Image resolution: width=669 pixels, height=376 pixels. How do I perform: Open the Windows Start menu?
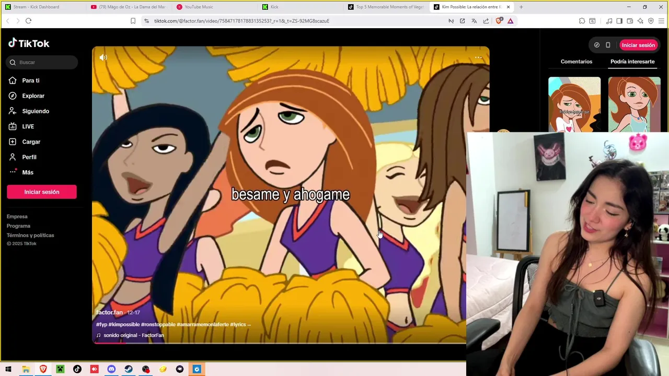point(8,369)
